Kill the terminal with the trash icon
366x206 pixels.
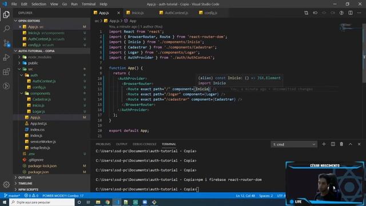pos(341,144)
